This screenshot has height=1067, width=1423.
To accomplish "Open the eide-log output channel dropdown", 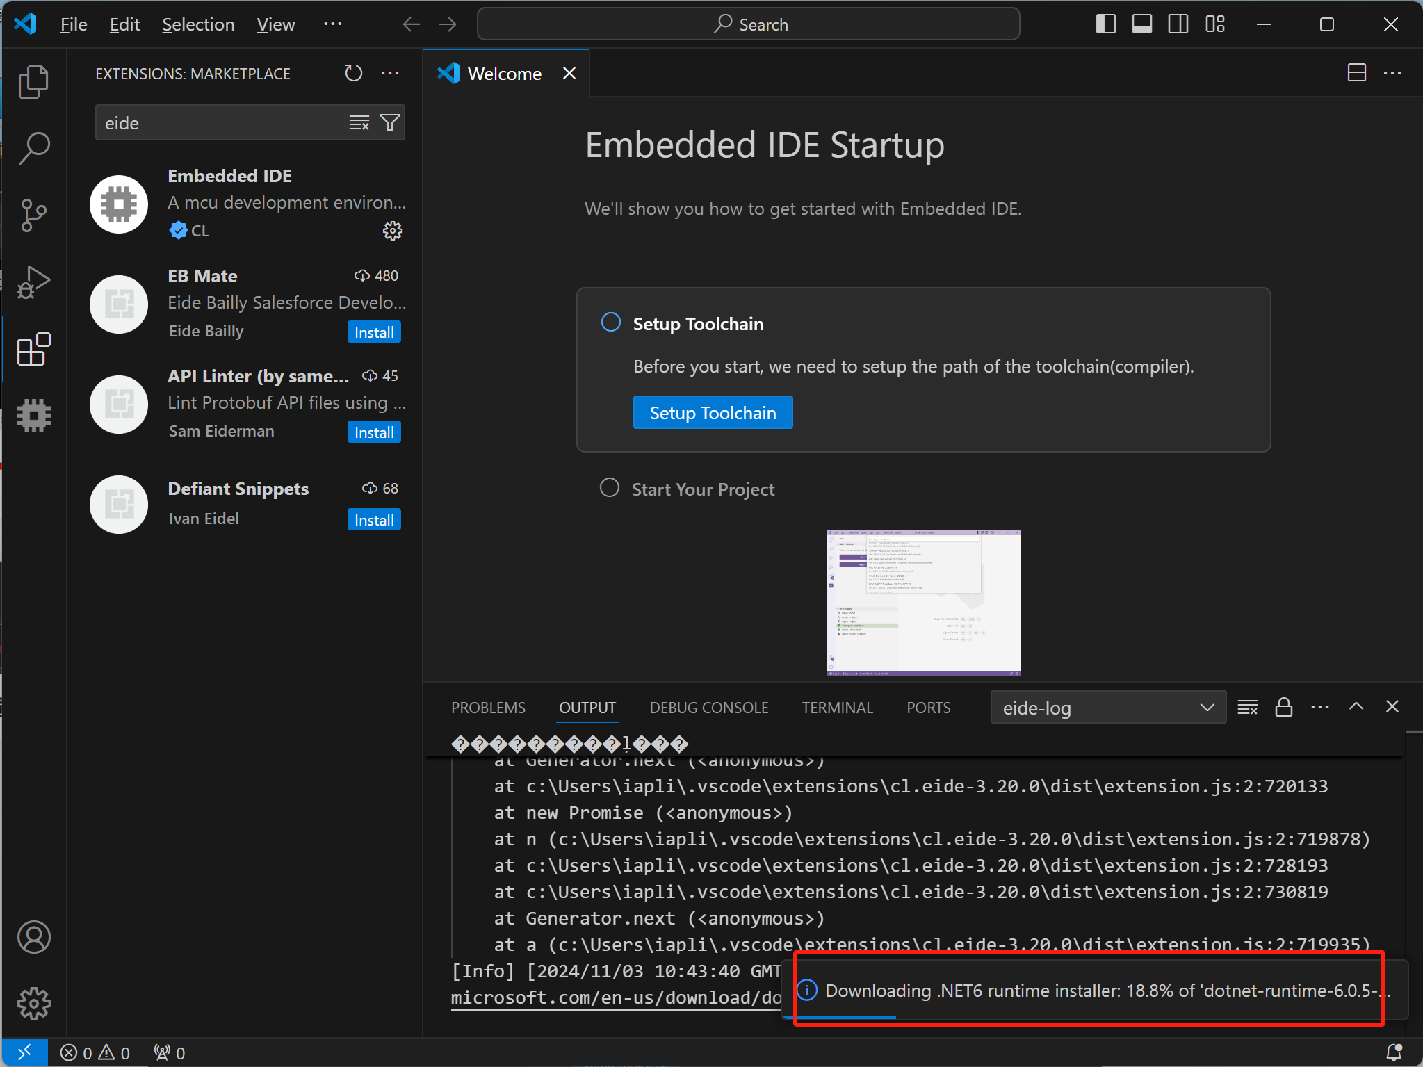I will [x=1108, y=708].
